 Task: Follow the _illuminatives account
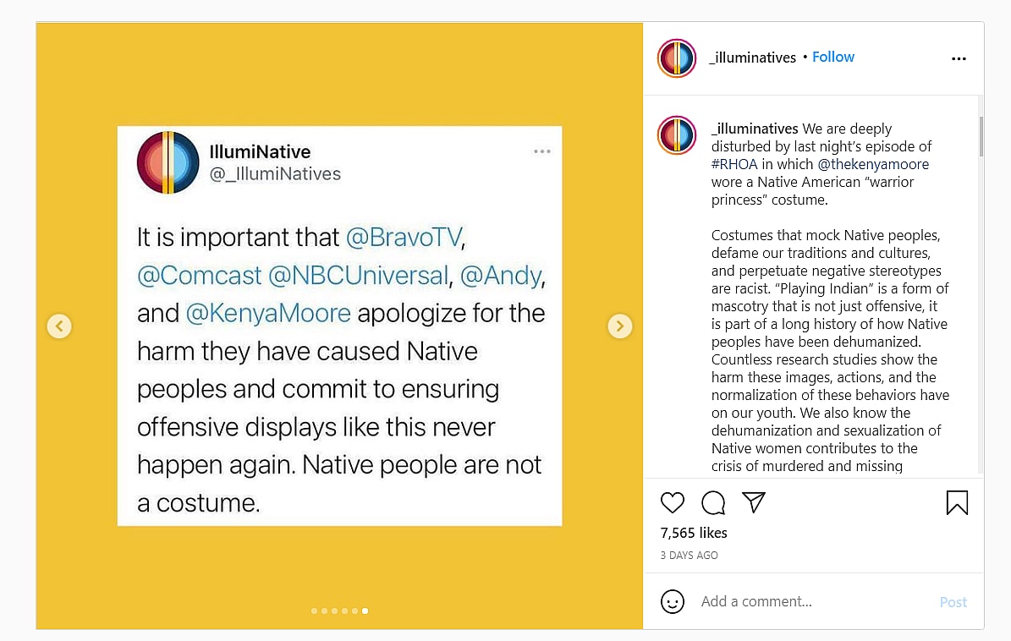[x=833, y=57]
